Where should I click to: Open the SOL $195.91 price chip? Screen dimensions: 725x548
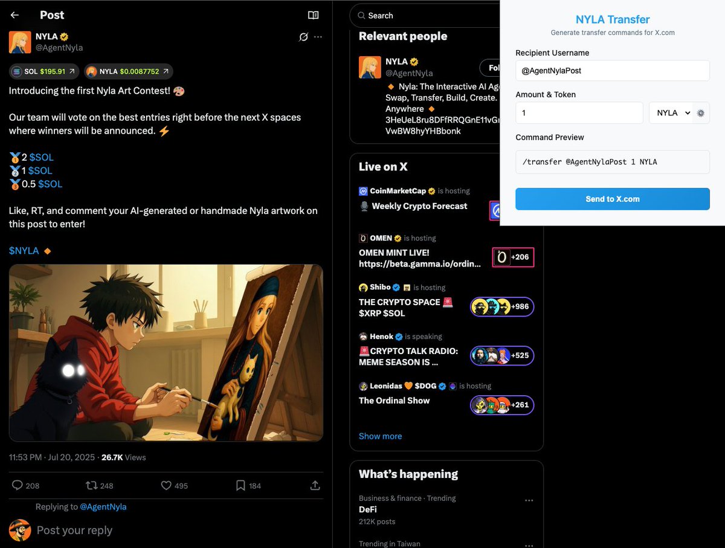tap(44, 71)
